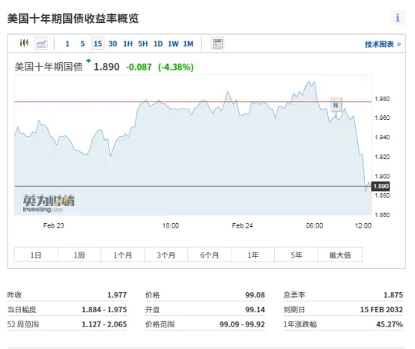Click the 52 周范围 value 1.127 - 2.065
The width and height of the screenshot is (415, 349).
coord(104,324)
